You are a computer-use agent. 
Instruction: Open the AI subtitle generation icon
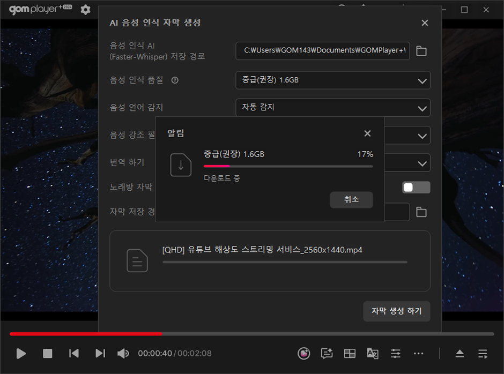327,353
